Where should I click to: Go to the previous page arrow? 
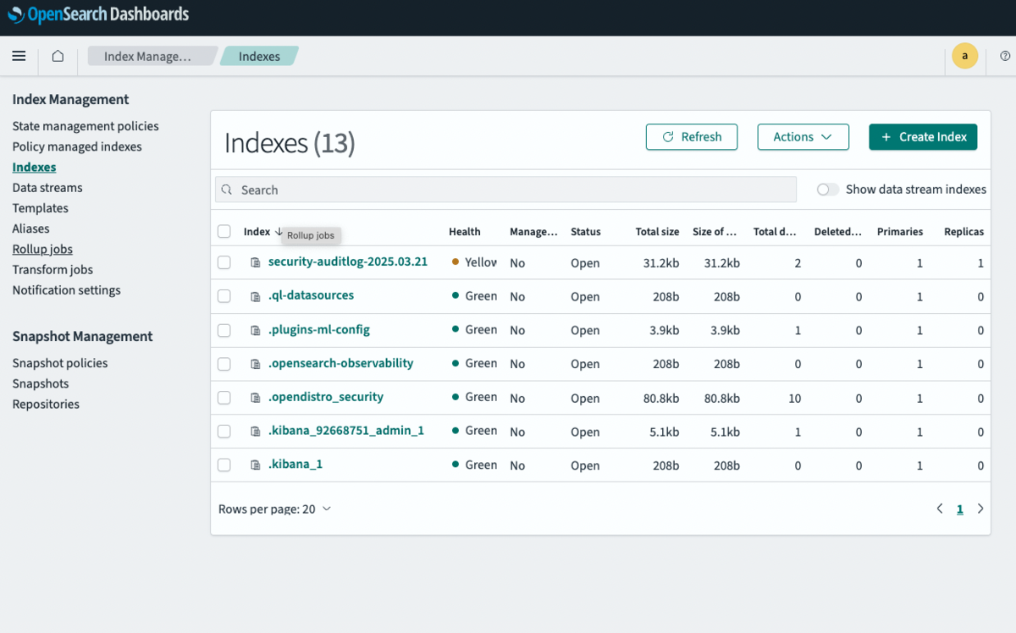click(x=940, y=509)
